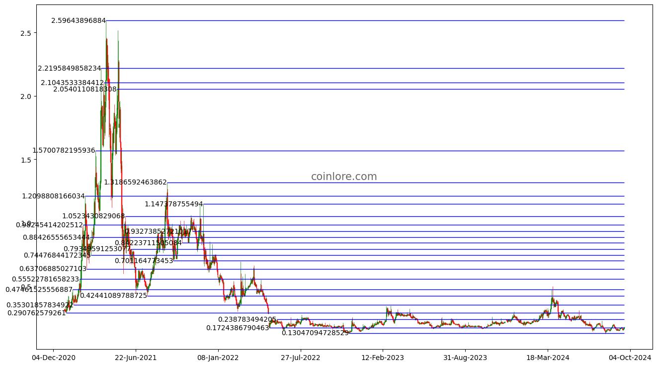Click the 2.0 y-axis tick label

tap(26, 96)
